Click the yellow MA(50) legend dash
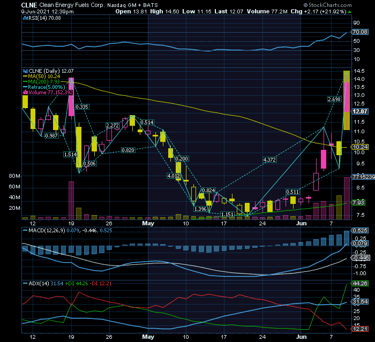The height and width of the screenshot is (342, 375). coord(25,77)
